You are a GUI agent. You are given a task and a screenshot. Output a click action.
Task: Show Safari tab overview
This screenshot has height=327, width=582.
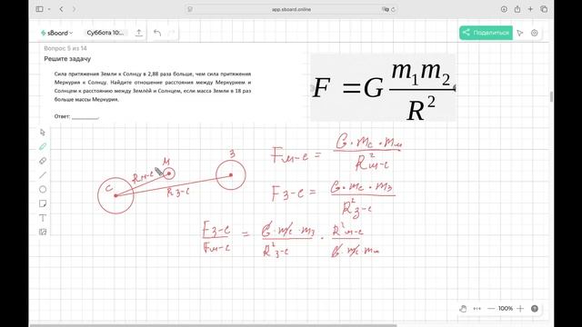click(x=544, y=9)
